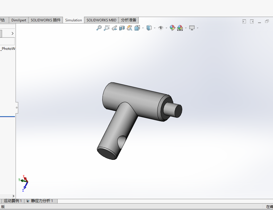Select the Zoom to Area tool

pos(107,28)
